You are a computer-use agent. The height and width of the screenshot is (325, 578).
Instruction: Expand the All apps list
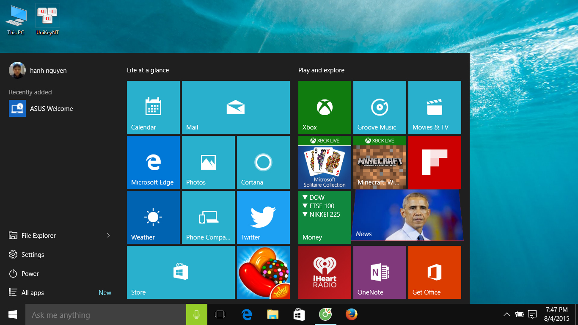pyautogui.click(x=33, y=292)
